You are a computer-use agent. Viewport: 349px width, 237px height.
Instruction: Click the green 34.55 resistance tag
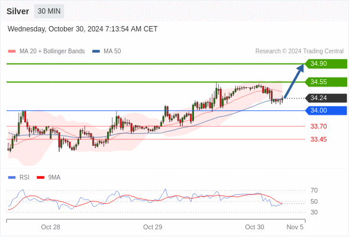pos(326,82)
